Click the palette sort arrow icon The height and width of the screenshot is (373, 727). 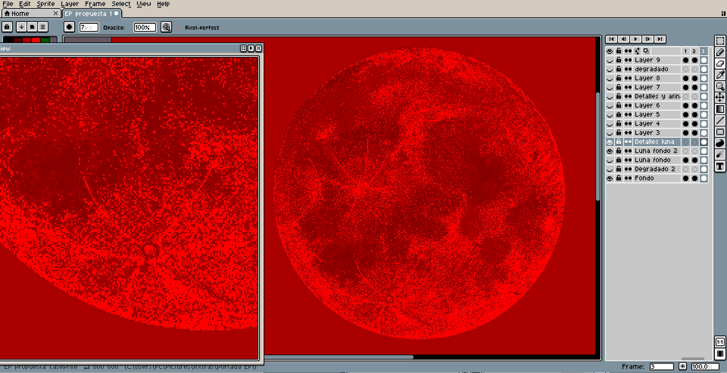22,27
